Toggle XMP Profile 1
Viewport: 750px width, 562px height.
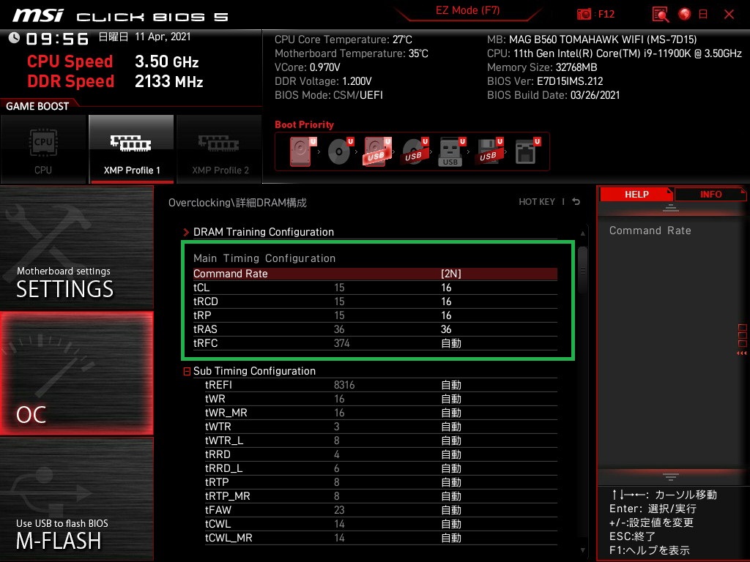132,149
